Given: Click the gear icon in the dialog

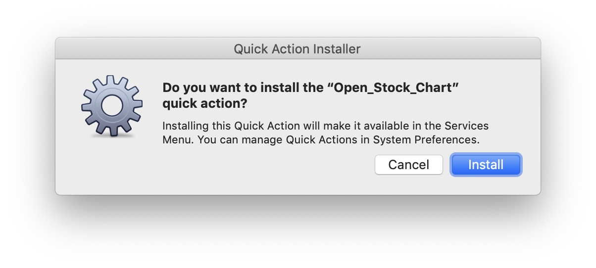Looking at the screenshot, I should pos(112,106).
